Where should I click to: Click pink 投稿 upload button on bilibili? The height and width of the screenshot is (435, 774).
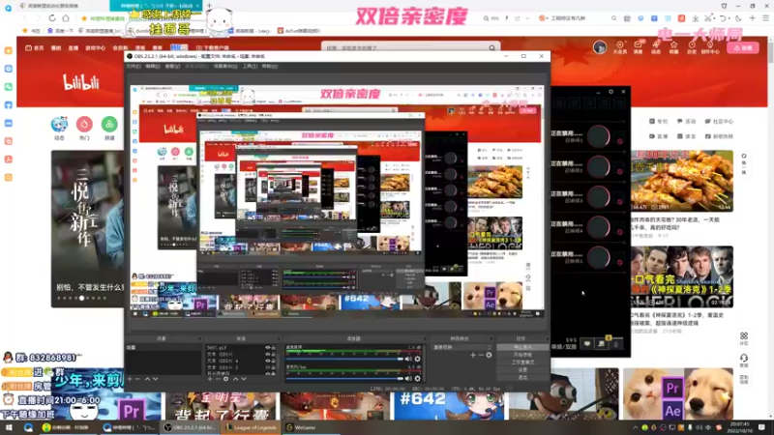tap(743, 47)
